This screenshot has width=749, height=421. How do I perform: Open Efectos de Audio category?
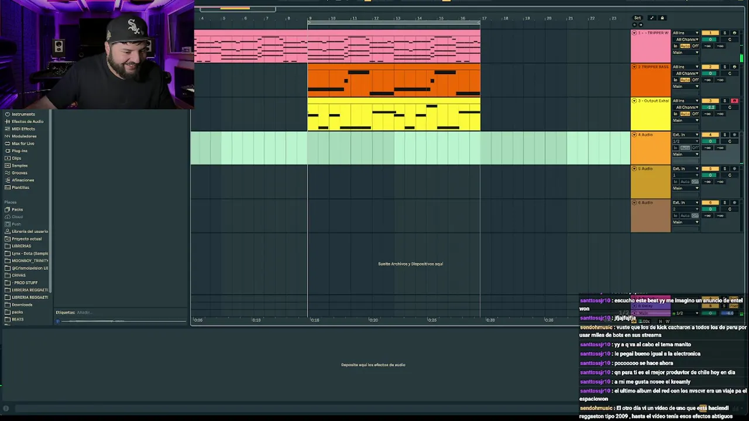pyautogui.click(x=28, y=122)
